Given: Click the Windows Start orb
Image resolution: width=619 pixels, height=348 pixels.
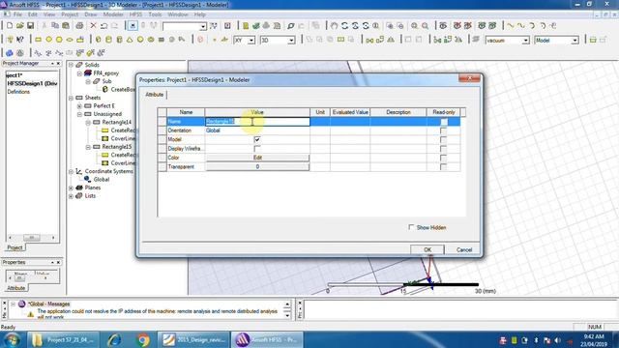Looking at the screenshot, I should tap(11, 339).
